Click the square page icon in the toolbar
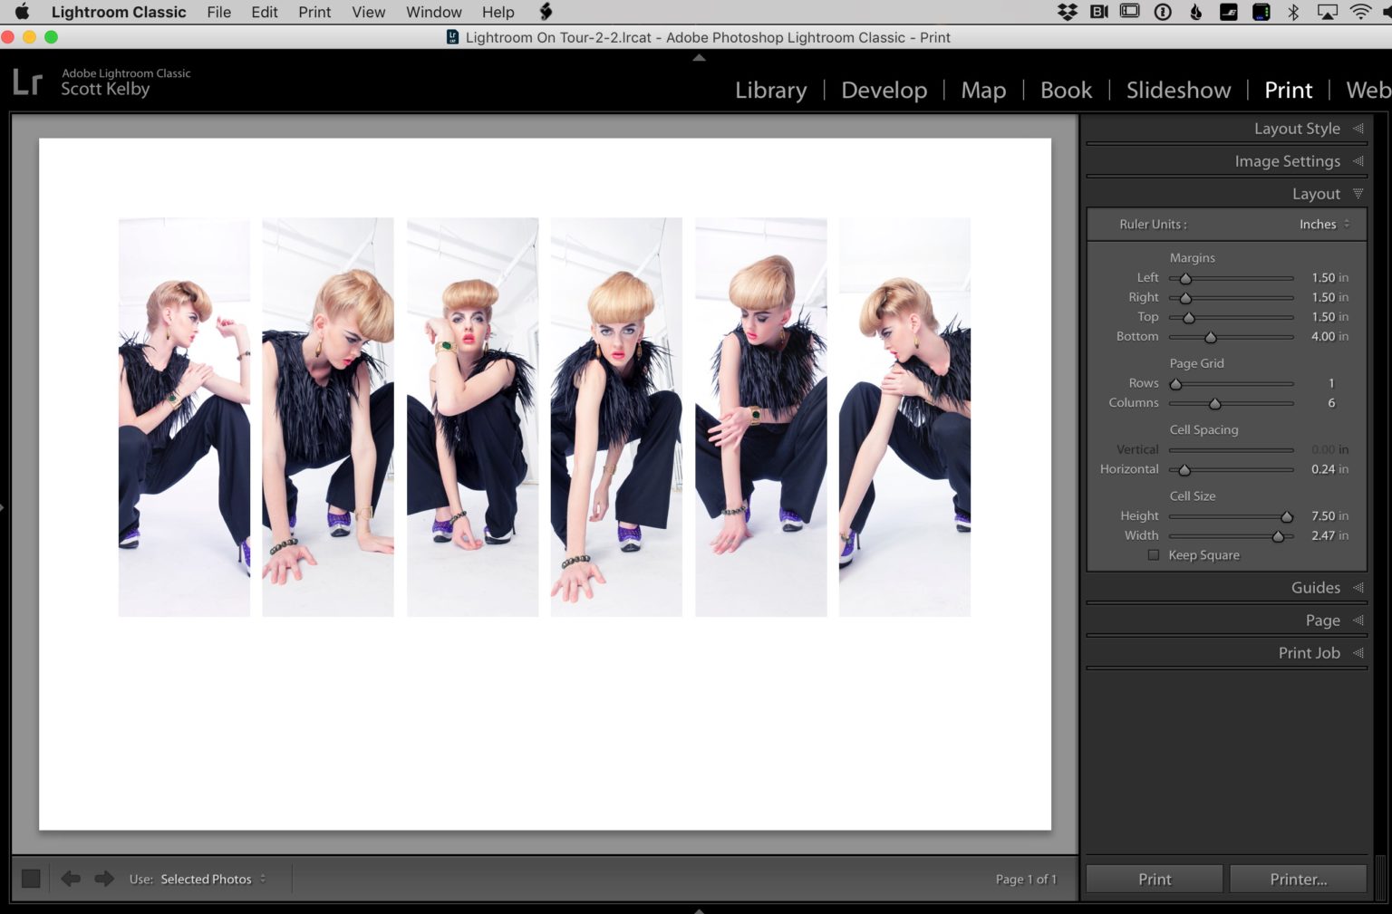This screenshot has height=914, width=1392. (31, 878)
